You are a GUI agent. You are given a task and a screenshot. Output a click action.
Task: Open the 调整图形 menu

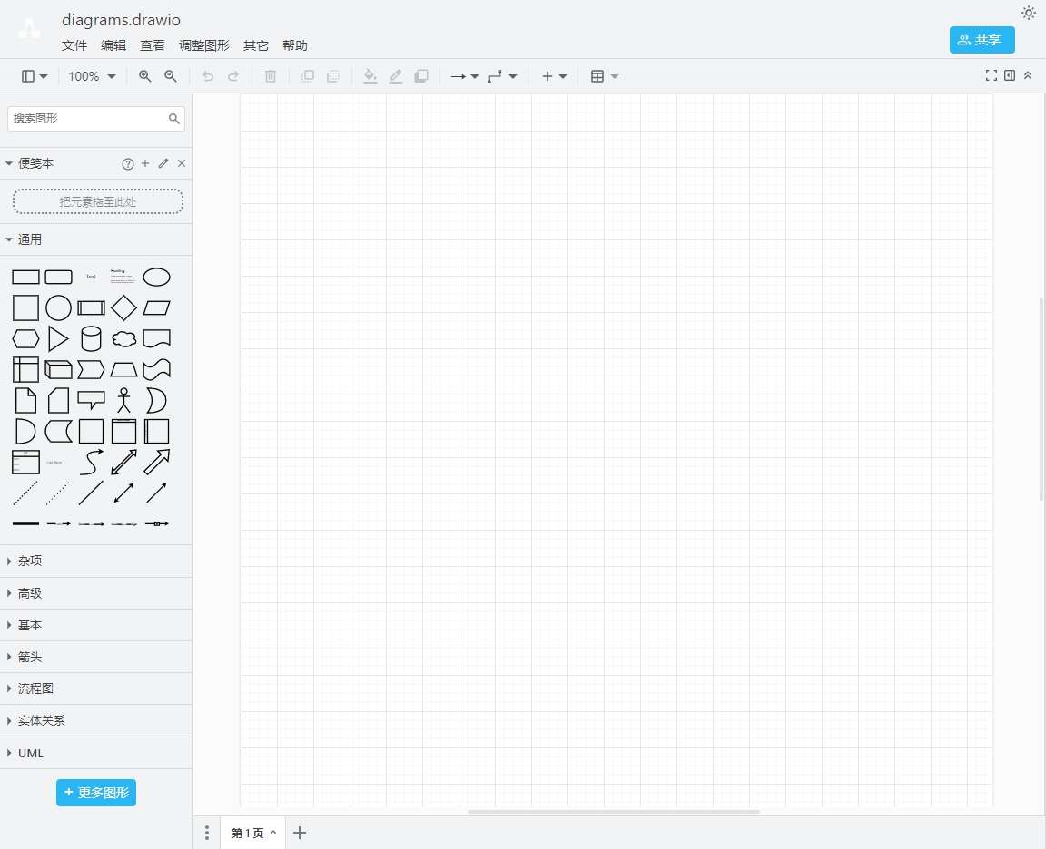pos(203,45)
